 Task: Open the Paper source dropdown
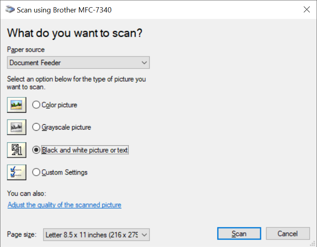pos(78,63)
